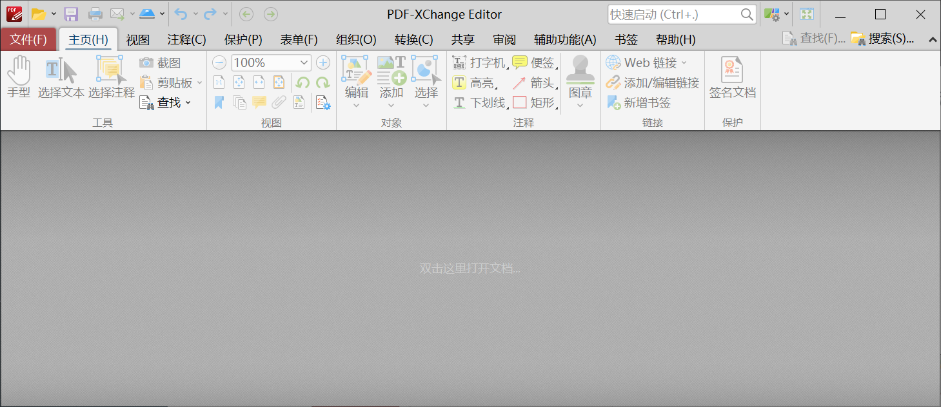Switch to the 审阅 tab
Viewport: 941px width, 407px height.
[x=504, y=39]
